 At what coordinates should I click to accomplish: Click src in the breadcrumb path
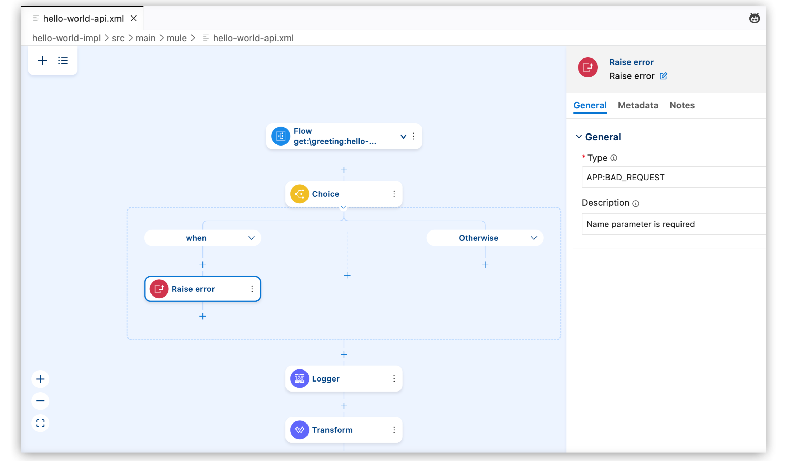pyautogui.click(x=118, y=38)
